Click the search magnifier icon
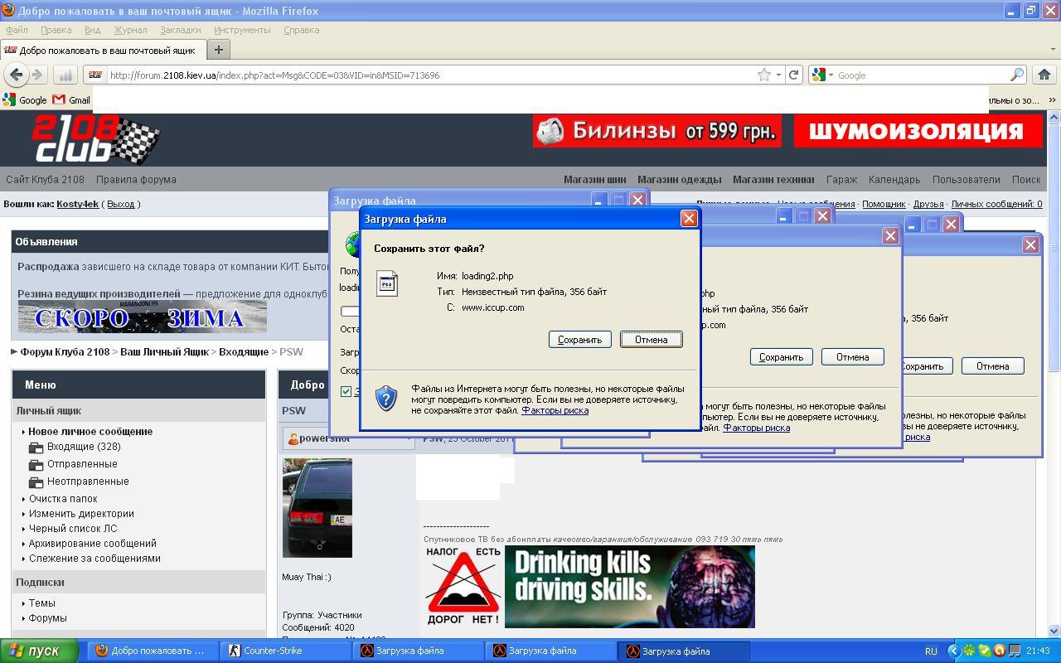This screenshot has height=663, width=1061. coord(1017,75)
